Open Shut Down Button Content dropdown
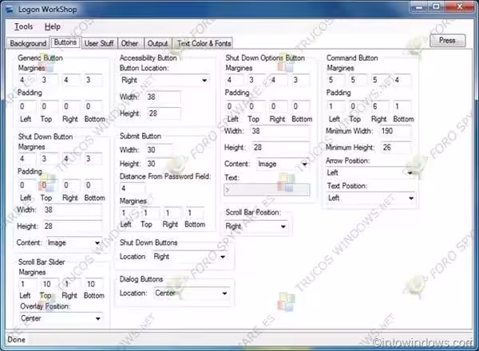Viewport: 479px width, 351px height. (x=74, y=243)
